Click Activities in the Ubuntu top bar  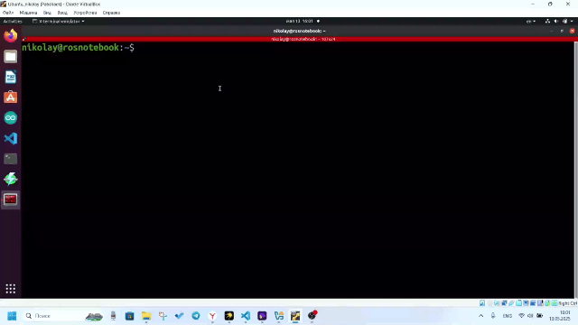tap(13, 22)
